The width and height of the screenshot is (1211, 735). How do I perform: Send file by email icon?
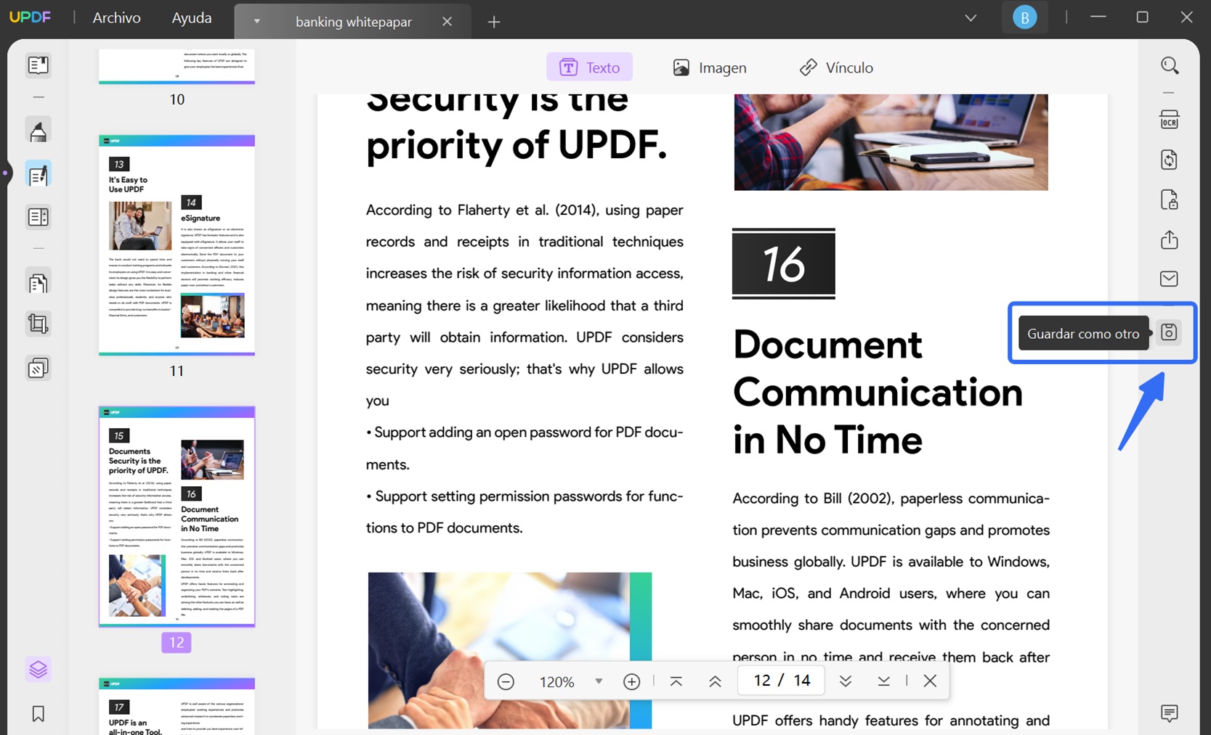click(x=1169, y=279)
